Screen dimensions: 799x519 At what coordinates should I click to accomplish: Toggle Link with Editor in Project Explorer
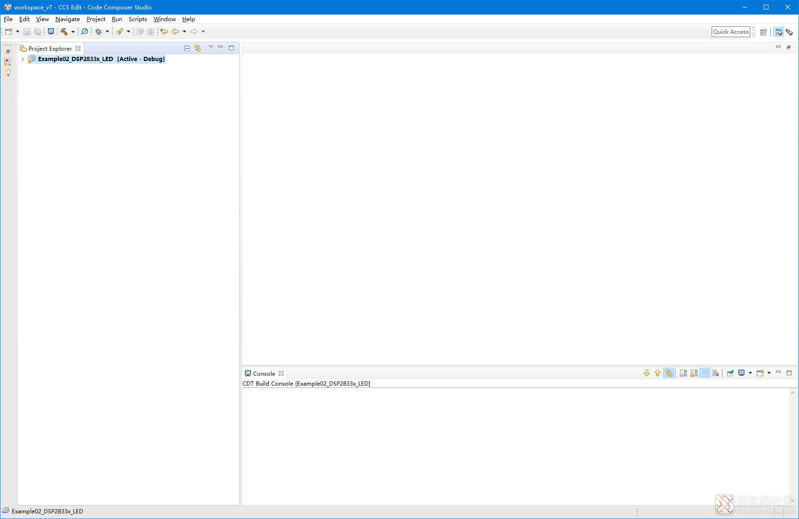(x=197, y=48)
